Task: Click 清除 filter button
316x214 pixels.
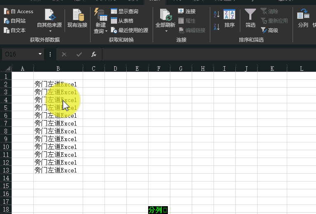Action: [x=270, y=12]
